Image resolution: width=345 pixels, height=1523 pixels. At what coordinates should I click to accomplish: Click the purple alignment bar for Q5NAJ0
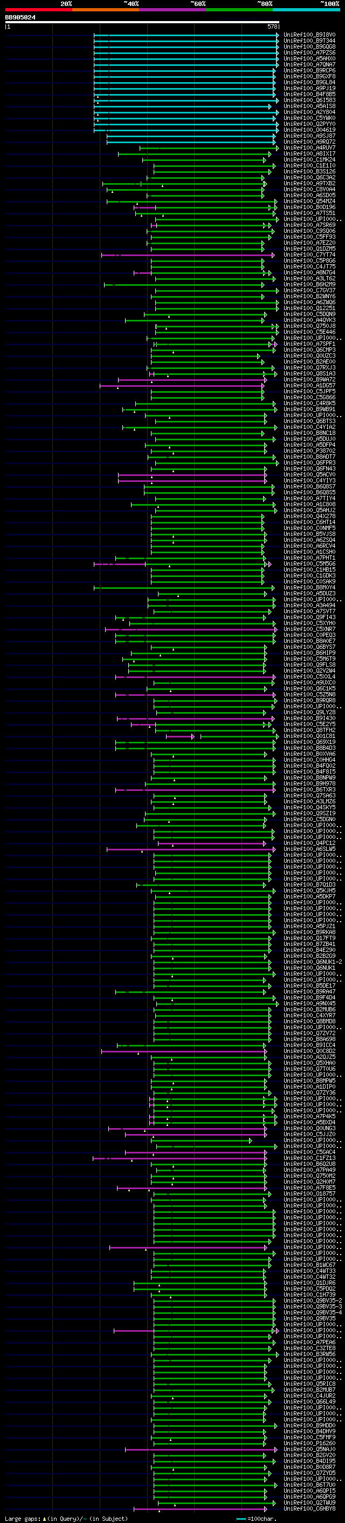pyautogui.click(x=201, y=1450)
